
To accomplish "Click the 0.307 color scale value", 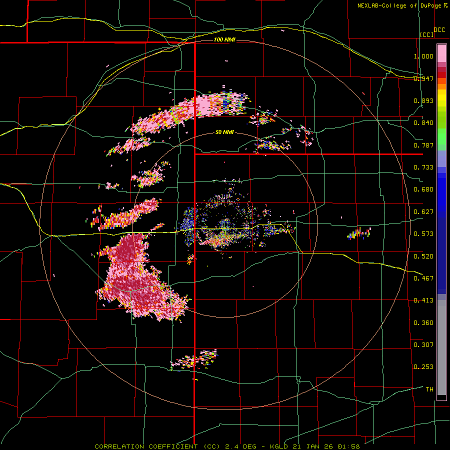I will [x=423, y=345].
